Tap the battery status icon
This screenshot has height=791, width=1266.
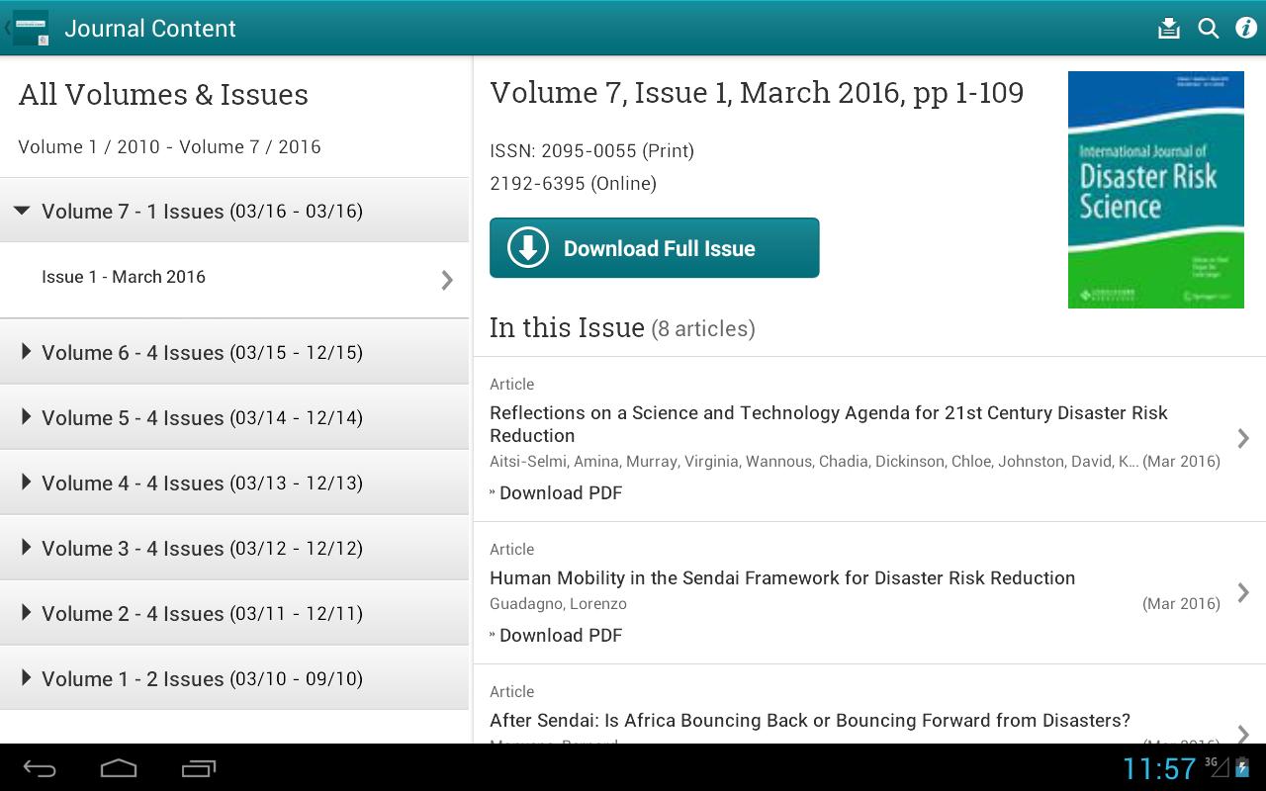(x=1242, y=767)
